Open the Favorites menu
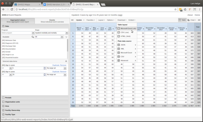203x122 pixels. point(91,20)
